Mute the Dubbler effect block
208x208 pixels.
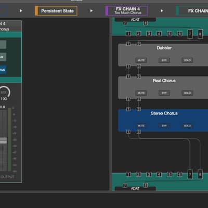(141, 60)
